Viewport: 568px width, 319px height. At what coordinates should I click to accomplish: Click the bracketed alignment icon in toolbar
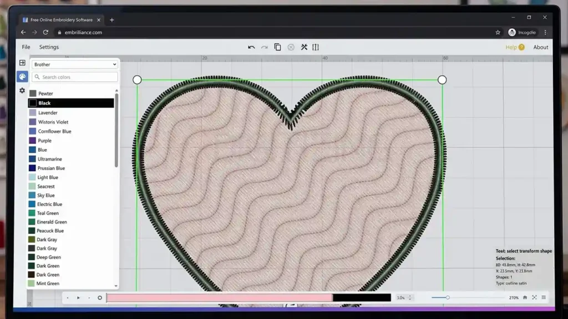click(316, 47)
